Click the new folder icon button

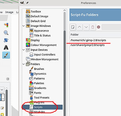tap(73, 27)
